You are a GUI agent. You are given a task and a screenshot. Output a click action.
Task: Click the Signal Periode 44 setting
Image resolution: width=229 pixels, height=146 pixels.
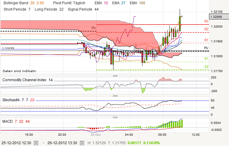(x=83, y=9)
